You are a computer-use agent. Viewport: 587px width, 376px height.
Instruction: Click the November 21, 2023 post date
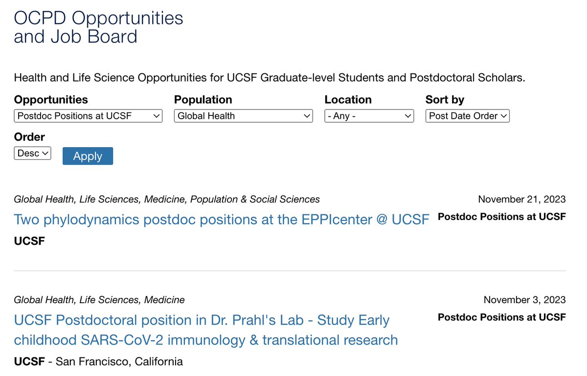click(x=521, y=199)
